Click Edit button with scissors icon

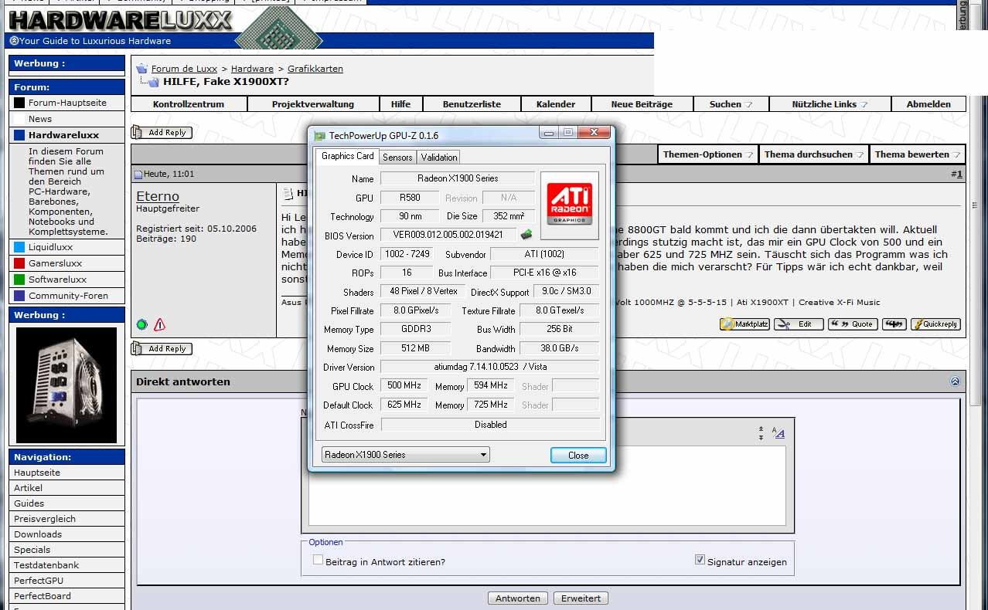point(799,324)
